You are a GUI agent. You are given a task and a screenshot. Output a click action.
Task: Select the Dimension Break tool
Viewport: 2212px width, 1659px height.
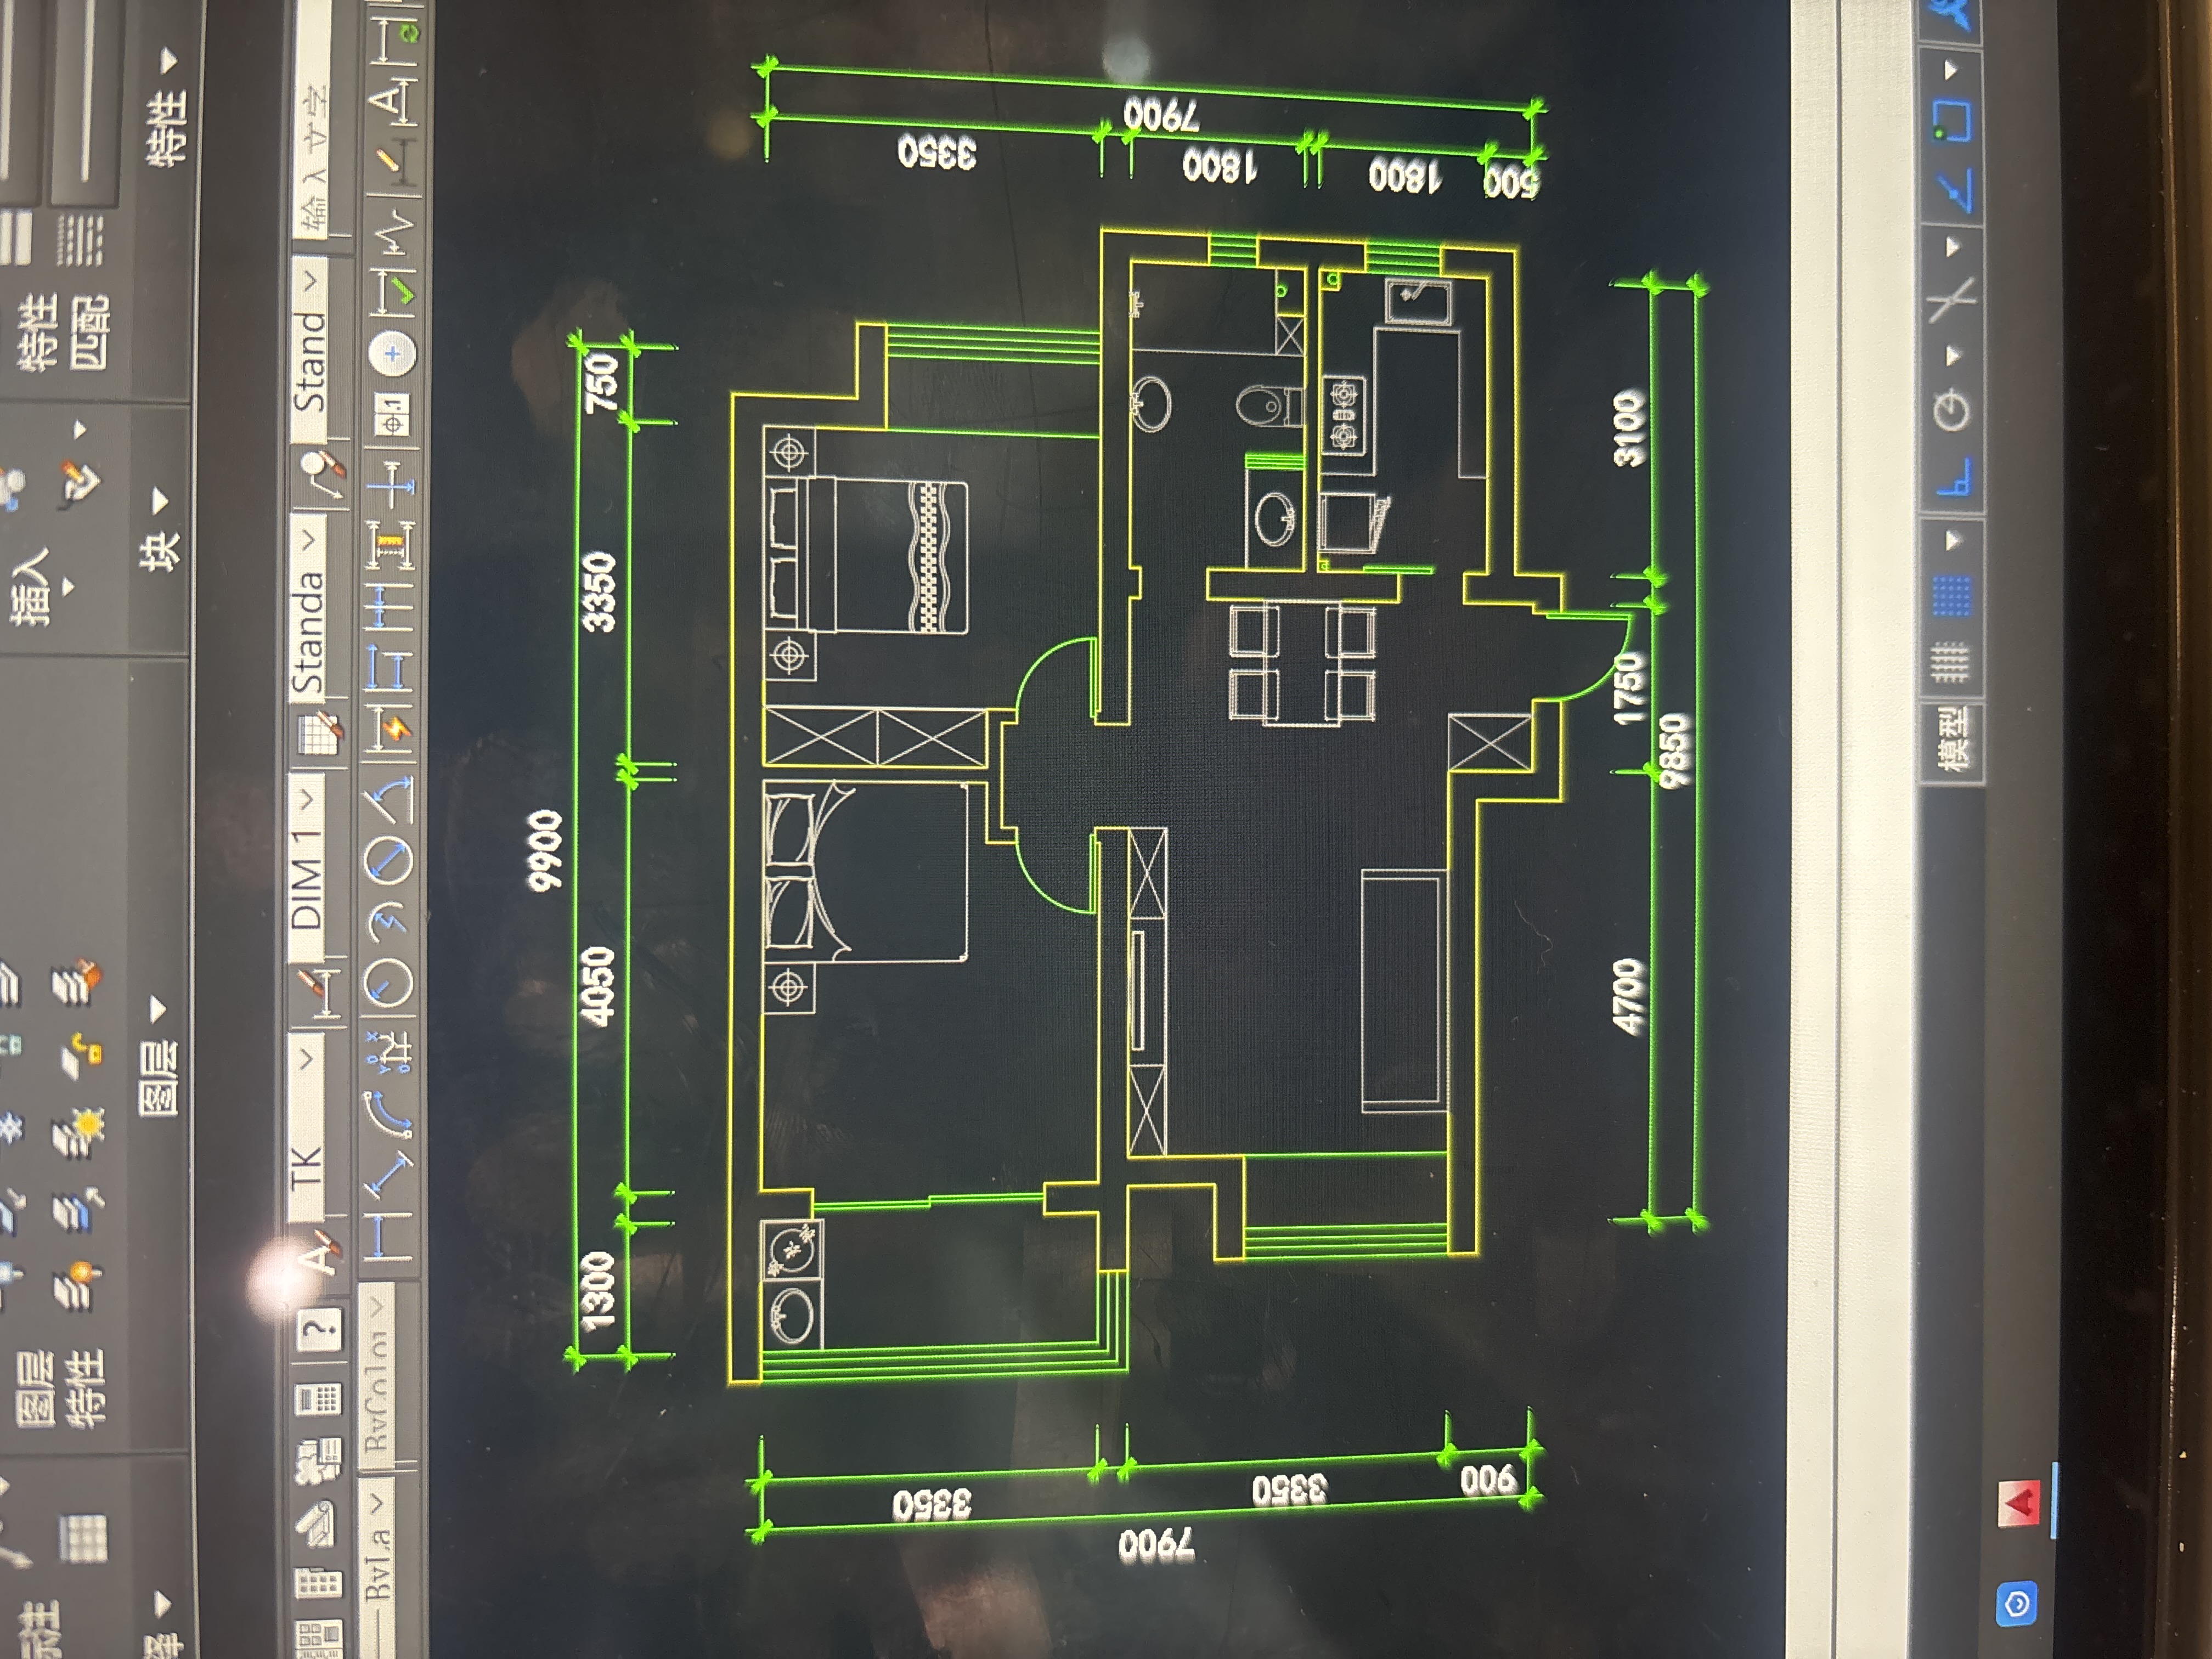(x=391, y=485)
